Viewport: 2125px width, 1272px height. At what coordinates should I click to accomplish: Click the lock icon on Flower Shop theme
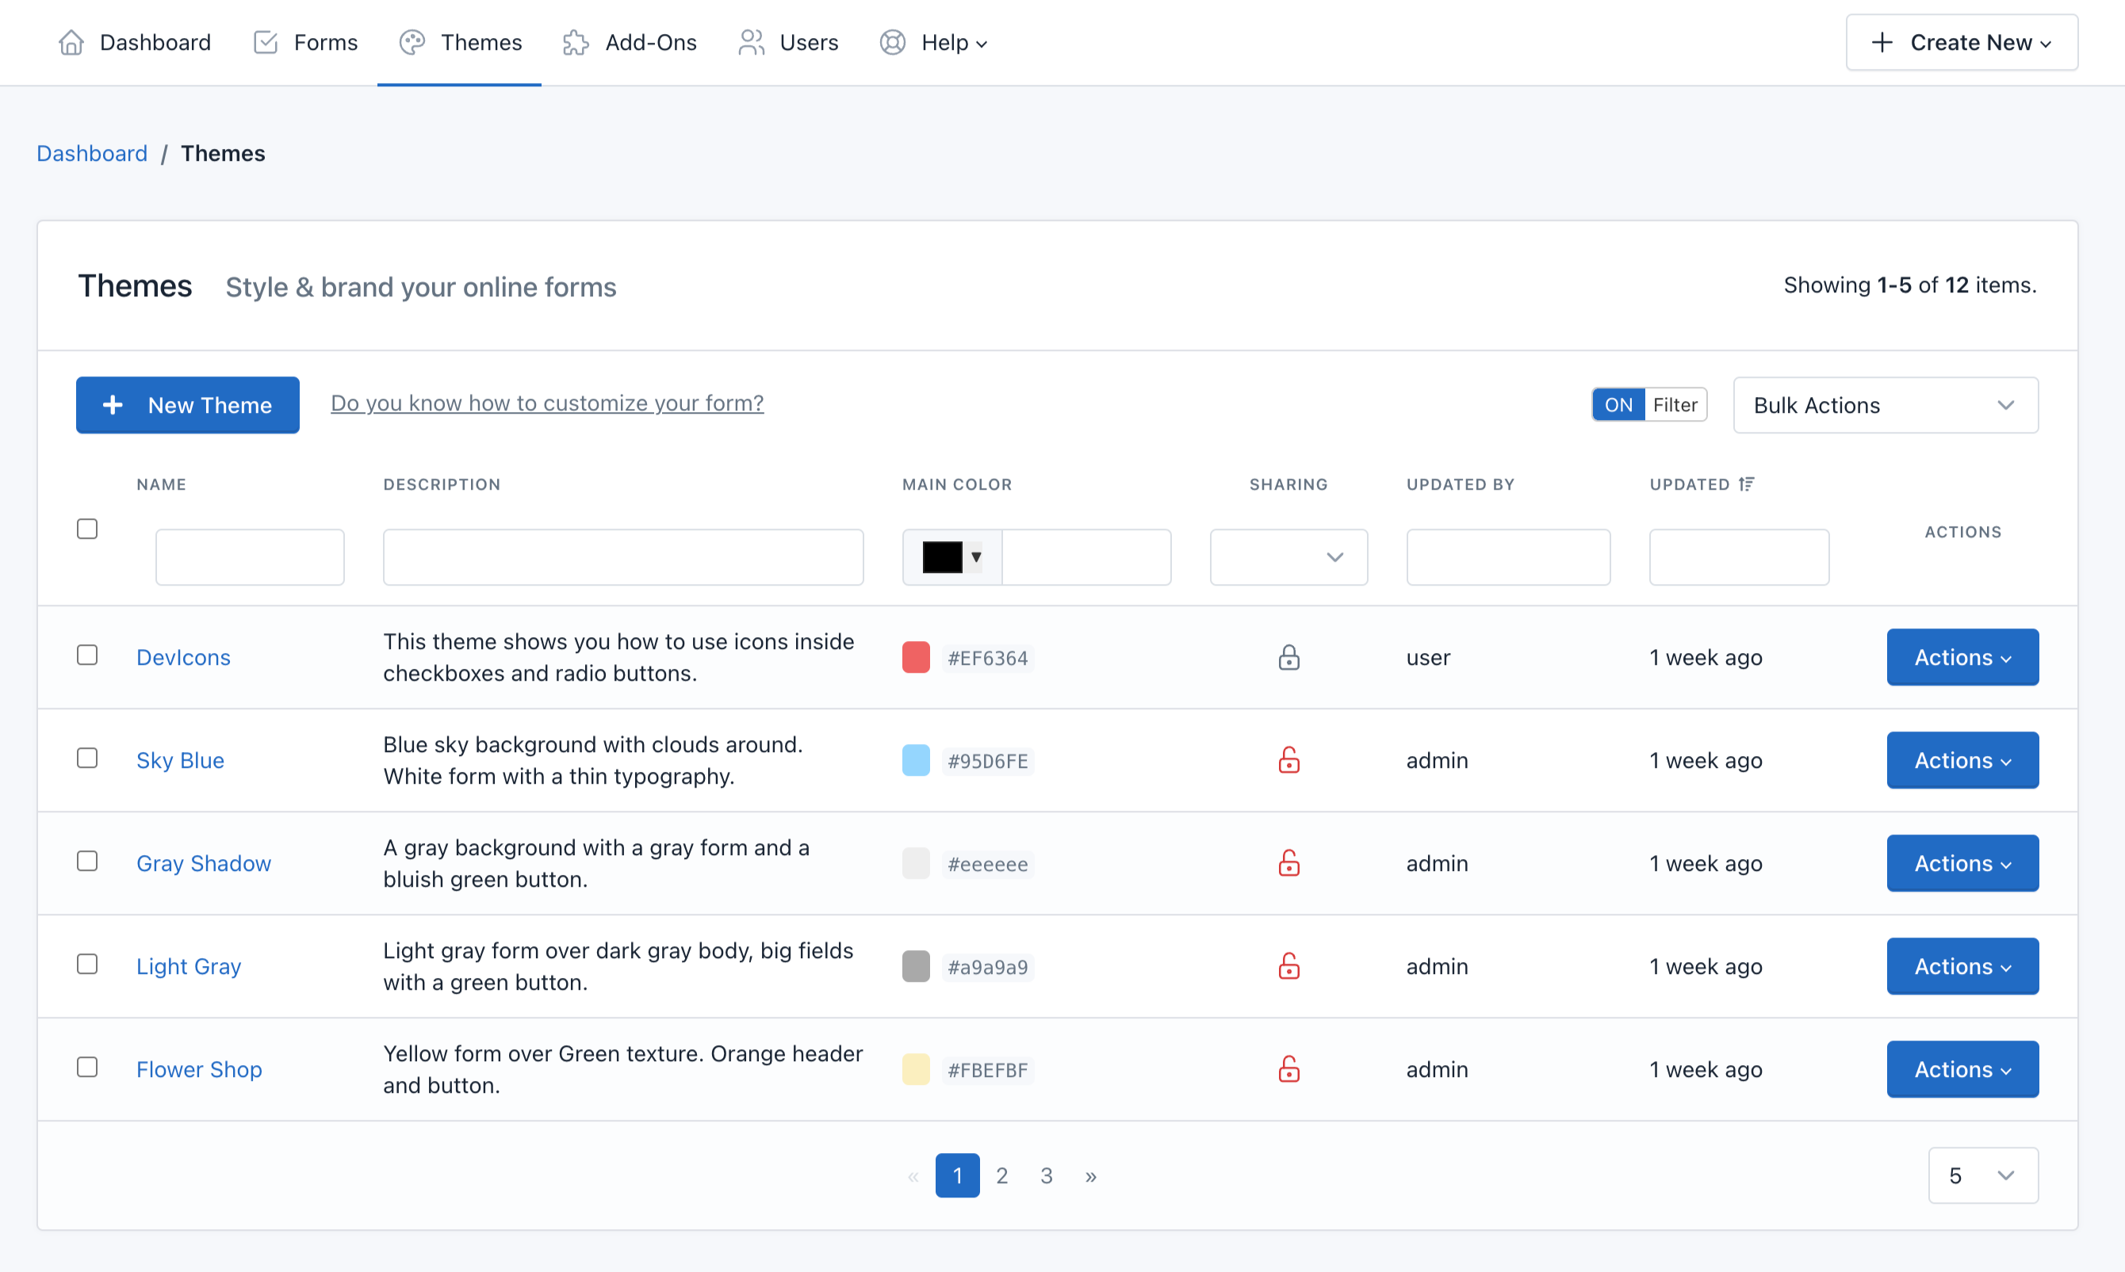point(1288,1068)
